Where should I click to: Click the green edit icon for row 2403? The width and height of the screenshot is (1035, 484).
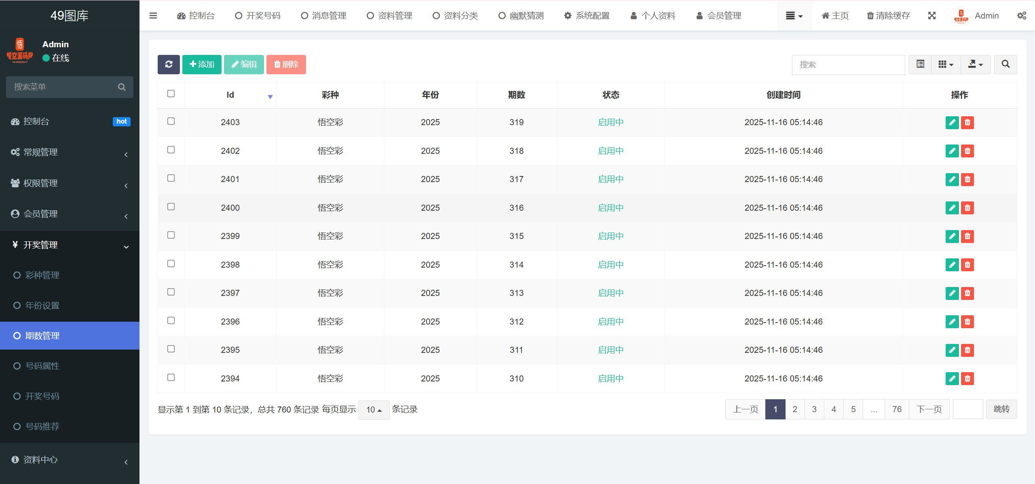point(952,122)
